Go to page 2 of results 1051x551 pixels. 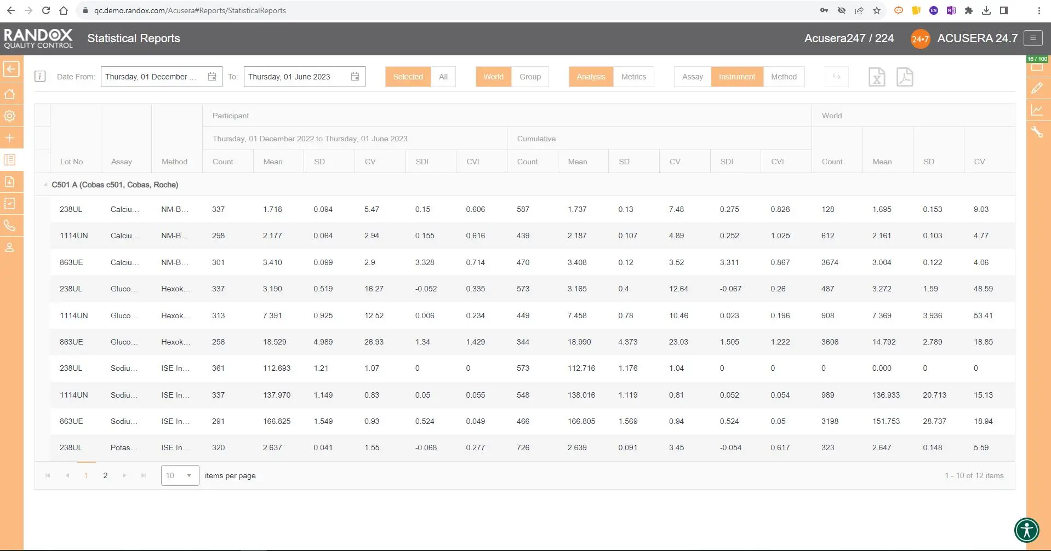105,475
